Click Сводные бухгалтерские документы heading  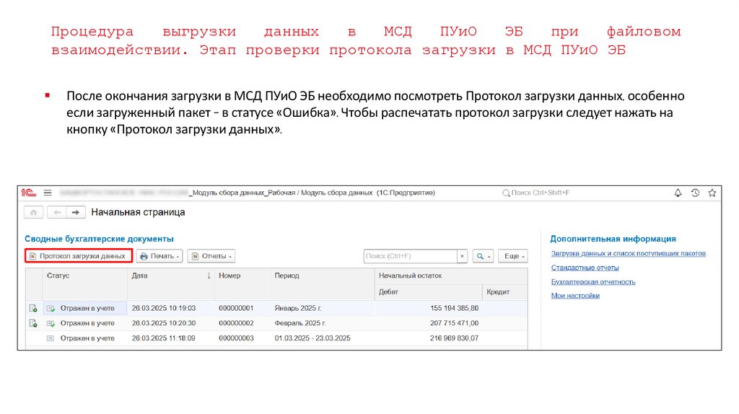pos(99,239)
